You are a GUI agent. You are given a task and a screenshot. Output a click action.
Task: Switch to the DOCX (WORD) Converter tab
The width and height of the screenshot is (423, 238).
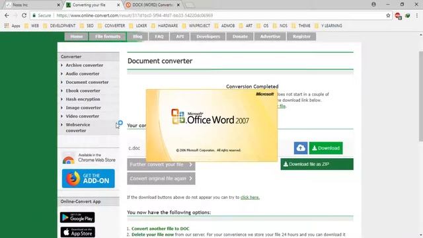coord(153,5)
